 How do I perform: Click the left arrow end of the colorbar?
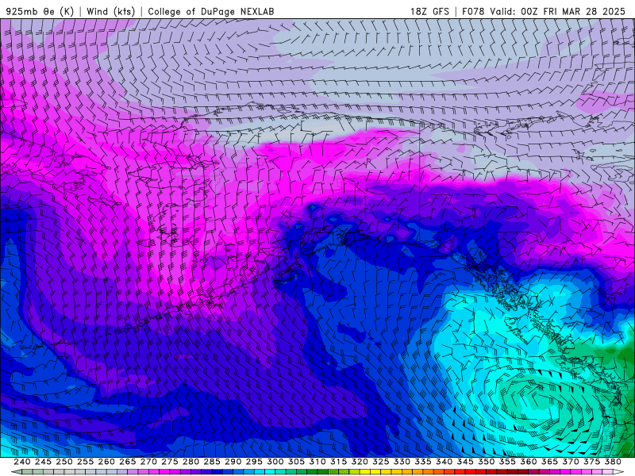click(16, 472)
